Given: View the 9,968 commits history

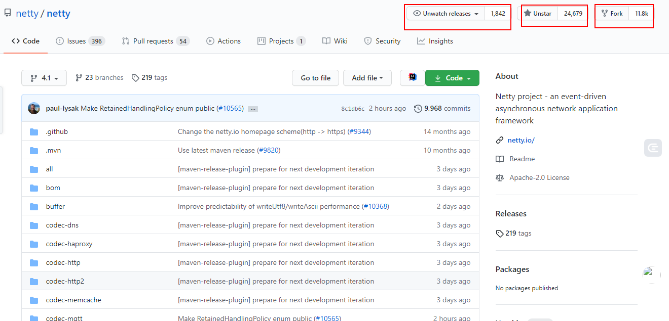Looking at the screenshot, I should tap(442, 108).
